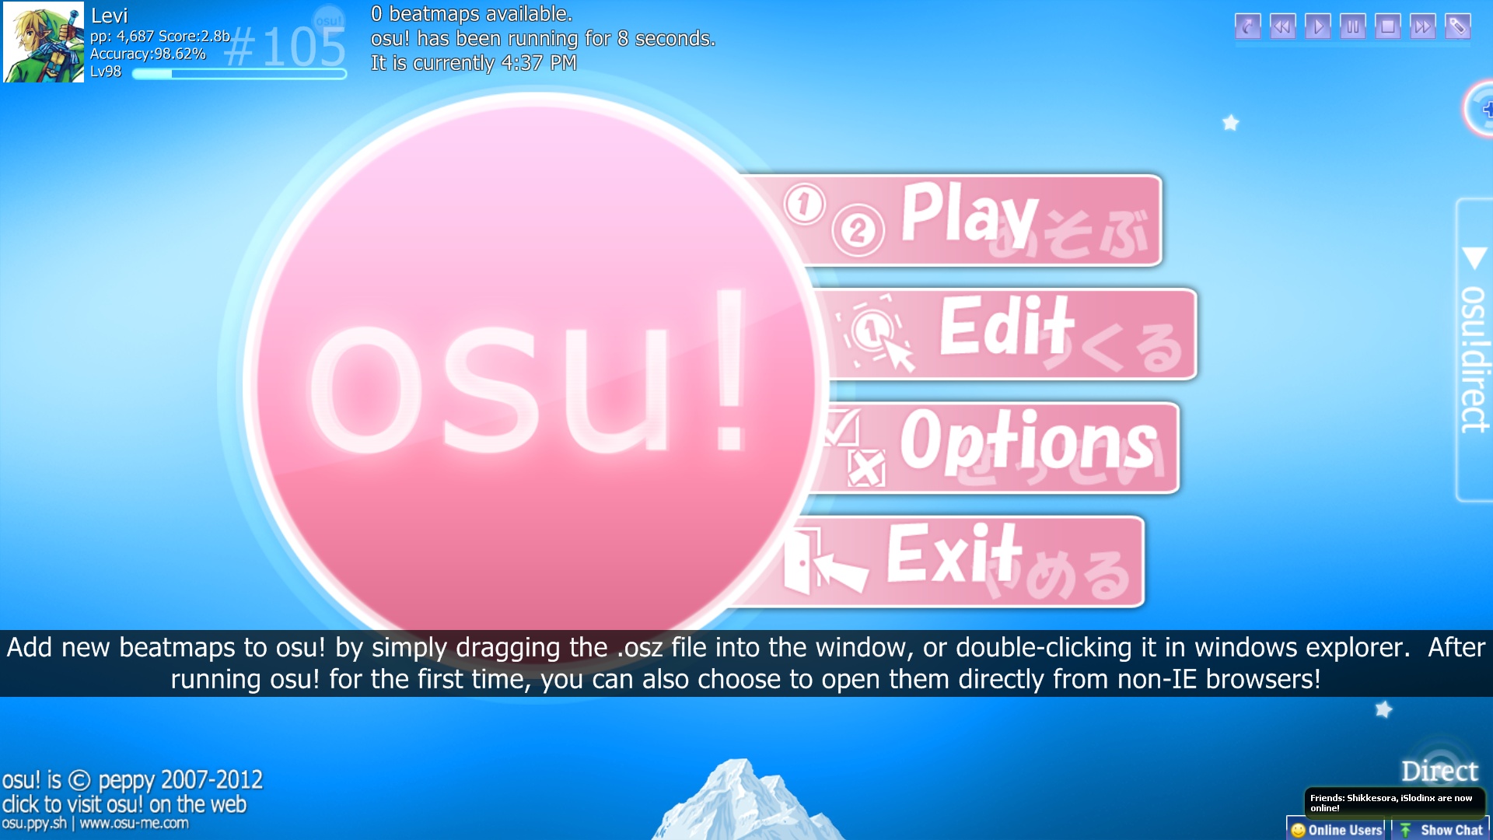Skip to next track in music player
This screenshot has width=1493, height=840.
(x=1422, y=27)
